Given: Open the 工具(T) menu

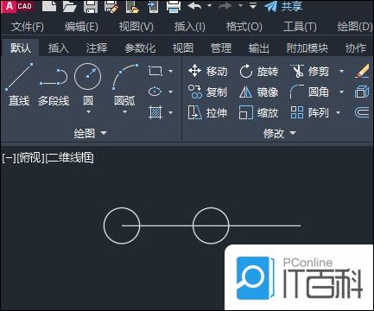Looking at the screenshot, I should [300, 27].
